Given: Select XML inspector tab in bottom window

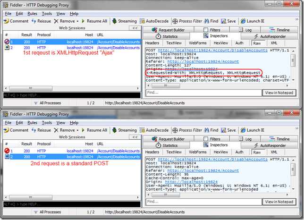Looking at the screenshot, I should point(274,152).
